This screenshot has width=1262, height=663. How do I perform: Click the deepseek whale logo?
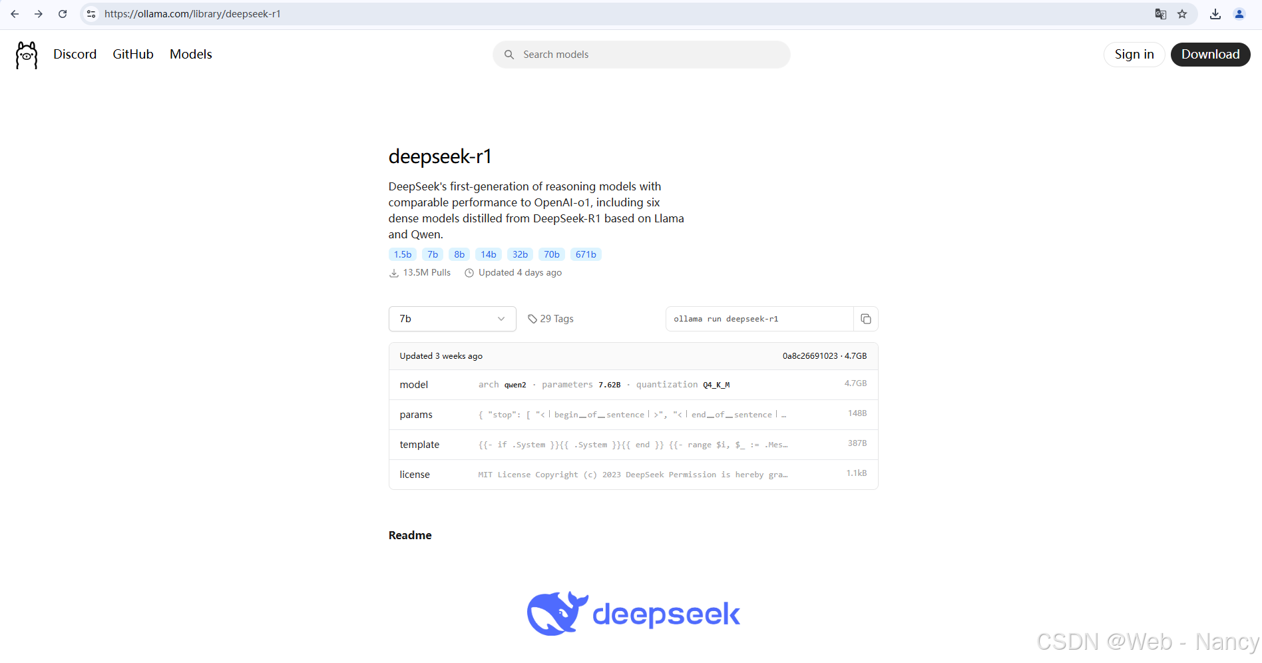point(558,614)
